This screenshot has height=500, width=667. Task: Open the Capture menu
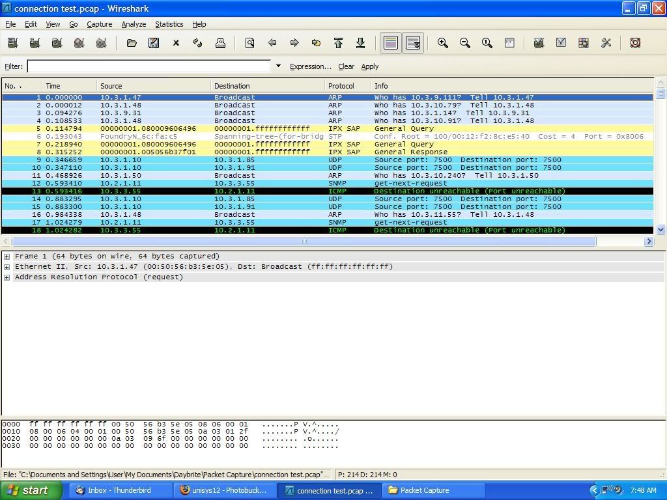coord(100,24)
